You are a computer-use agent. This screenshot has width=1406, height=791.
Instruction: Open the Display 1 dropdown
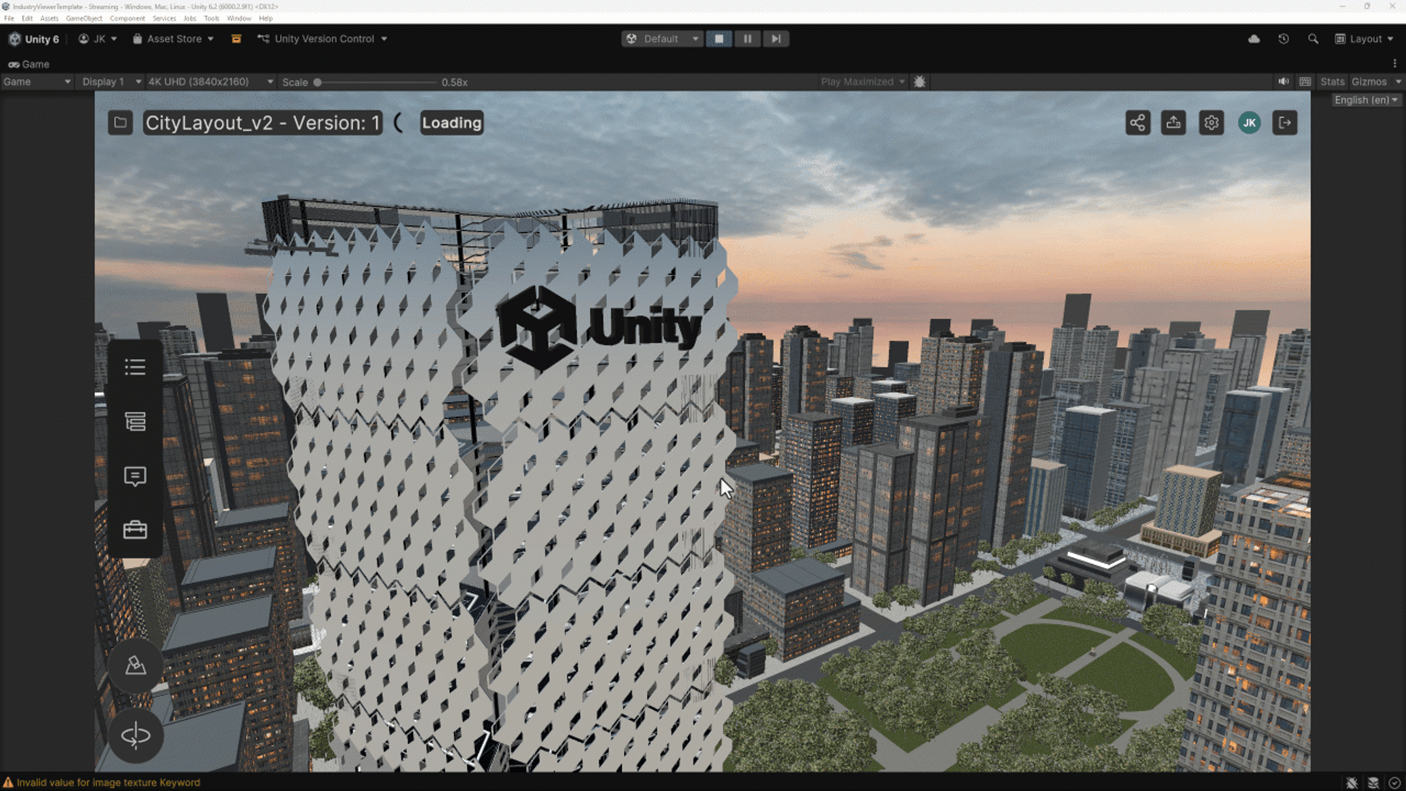tap(111, 82)
